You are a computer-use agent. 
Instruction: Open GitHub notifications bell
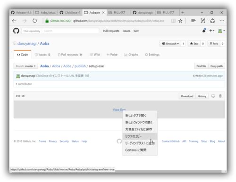[204, 31]
